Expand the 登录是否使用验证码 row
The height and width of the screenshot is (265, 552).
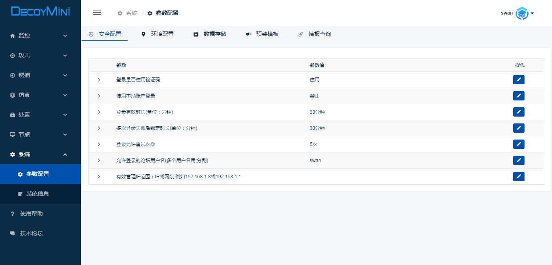coord(99,80)
